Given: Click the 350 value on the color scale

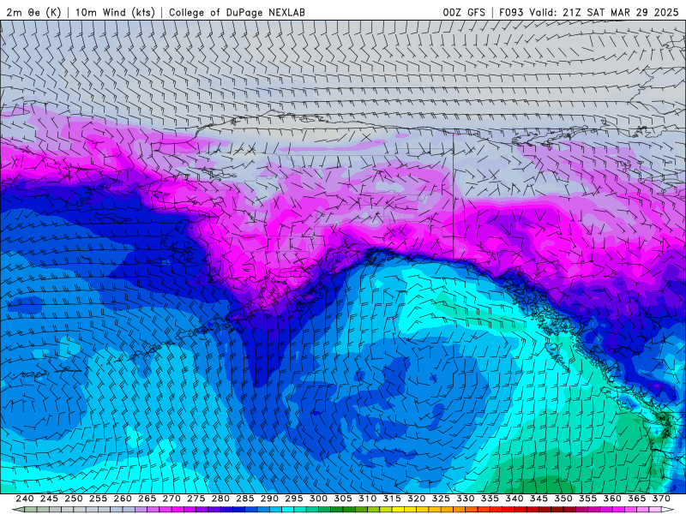Looking at the screenshot, I should coord(563,499).
